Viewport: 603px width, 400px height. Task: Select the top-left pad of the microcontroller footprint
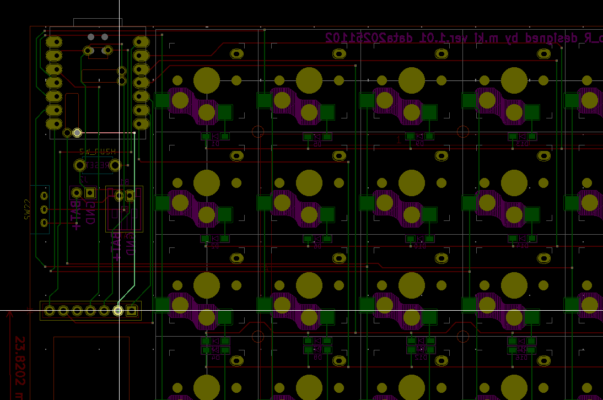coord(54,42)
